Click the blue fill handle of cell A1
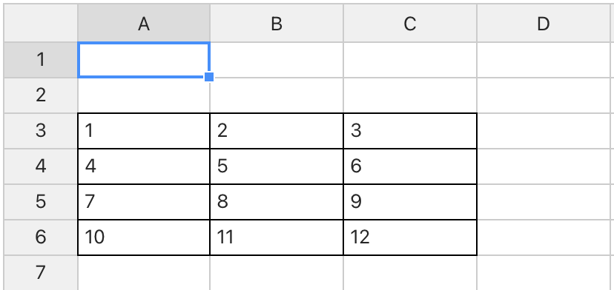Image resolution: width=614 pixels, height=290 pixels. (x=209, y=77)
